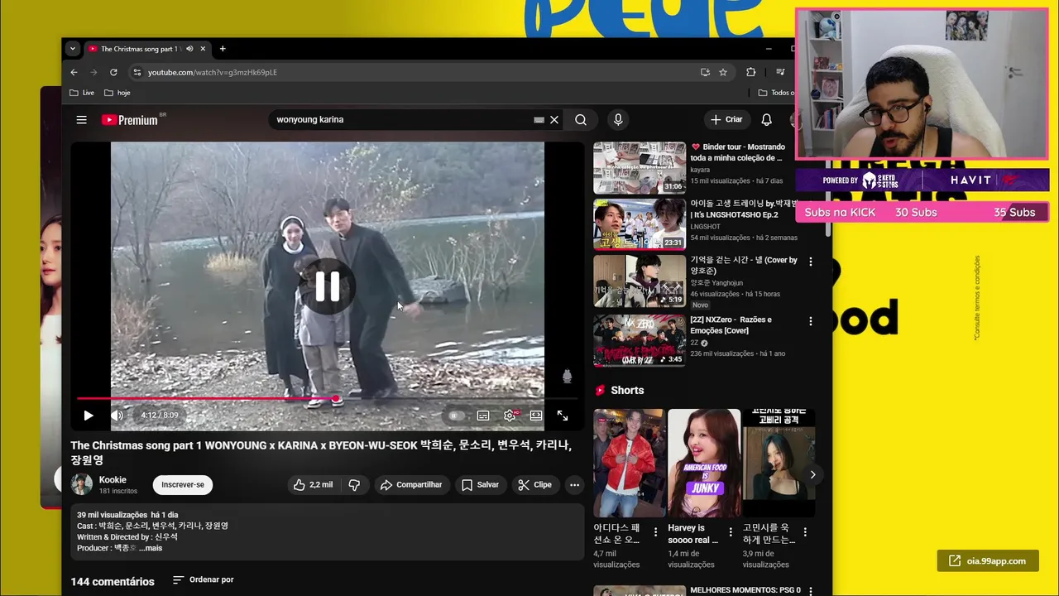Save the video with Salvar
Screen dimensions: 1059x596
pyautogui.click(x=480, y=485)
